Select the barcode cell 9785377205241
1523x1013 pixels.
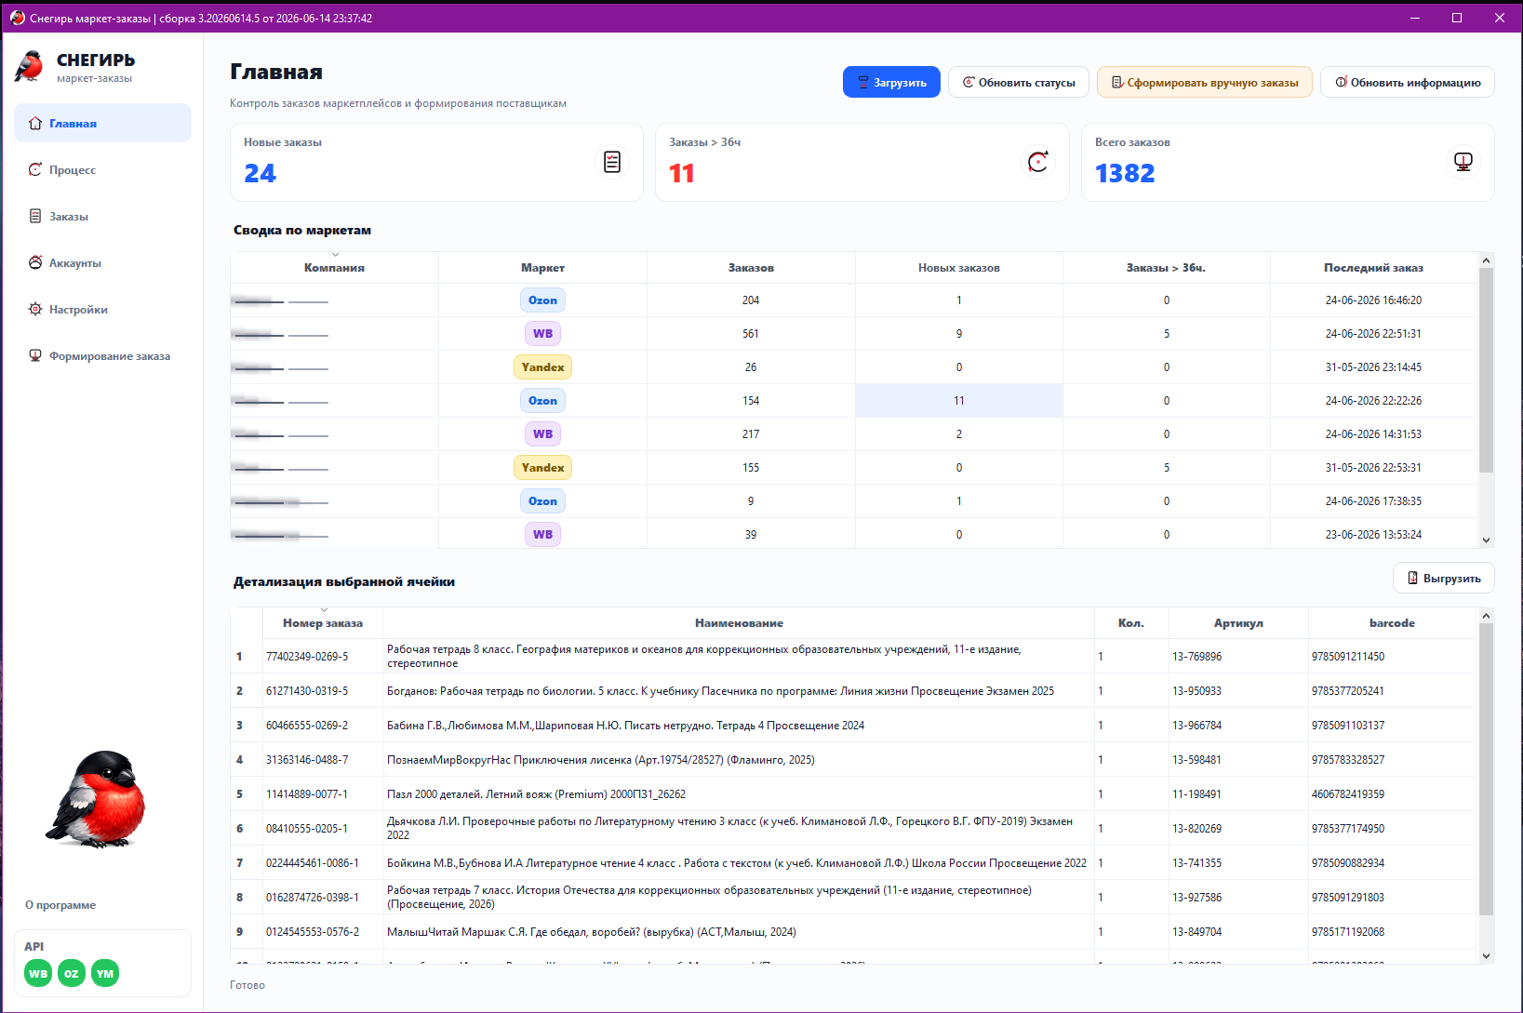[1392, 691]
